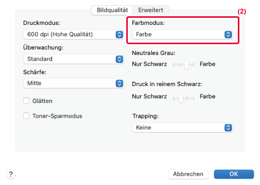260x185 pixels.
Task: Open the Überwachung Standard selection field
Action: pos(74,59)
